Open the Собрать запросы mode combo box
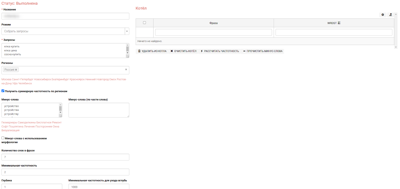Image resolution: width=400 pixels, height=189 pixels. pyautogui.click(x=63, y=31)
